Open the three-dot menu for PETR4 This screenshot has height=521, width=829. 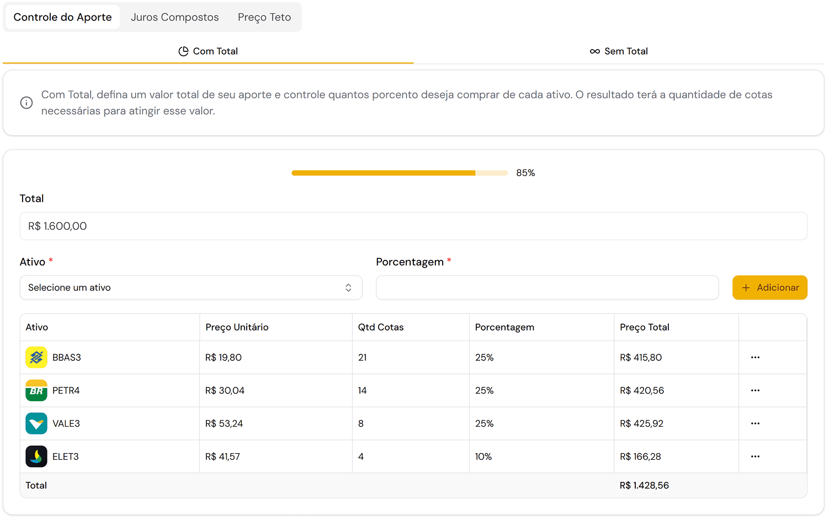(755, 391)
